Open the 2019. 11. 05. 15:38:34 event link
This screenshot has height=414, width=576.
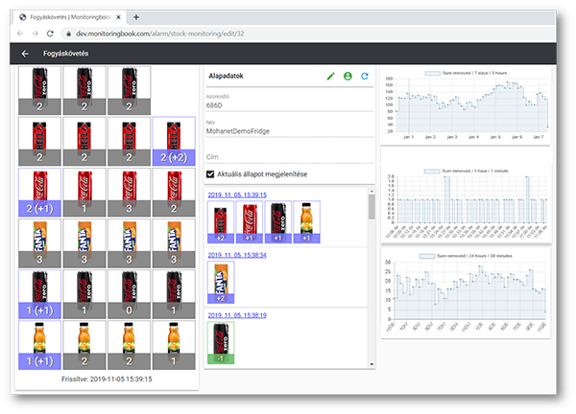click(x=237, y=255)
